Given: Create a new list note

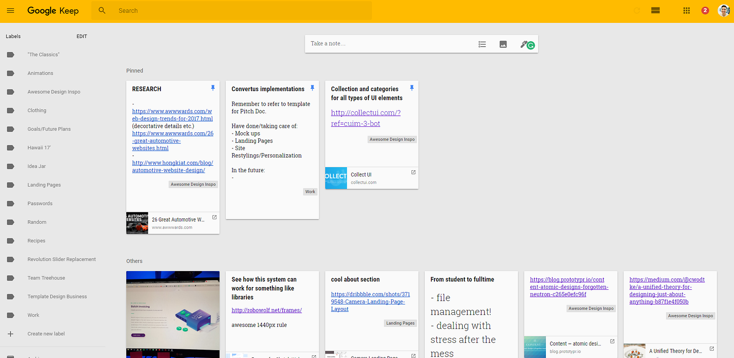Looking at the screenshot, I should [x=482, y=44].
